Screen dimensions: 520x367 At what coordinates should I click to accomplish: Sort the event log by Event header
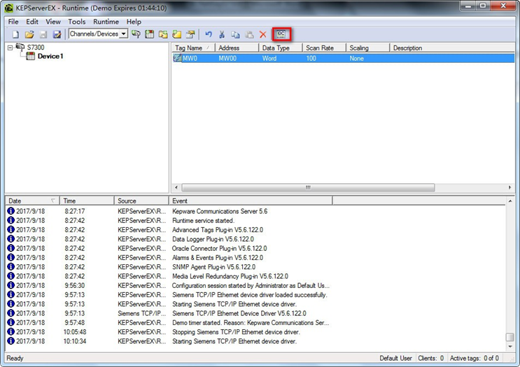pyautogui.click(x=251, y=201)
